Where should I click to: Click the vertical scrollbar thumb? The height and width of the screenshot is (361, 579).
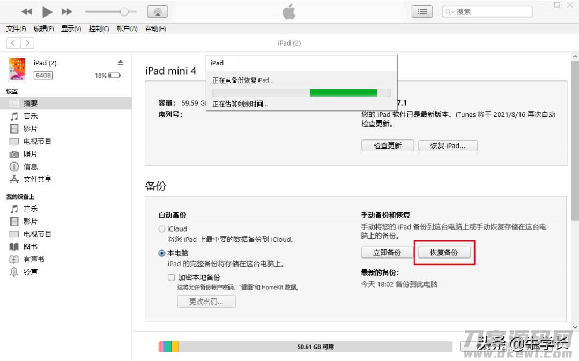[575, 141]
